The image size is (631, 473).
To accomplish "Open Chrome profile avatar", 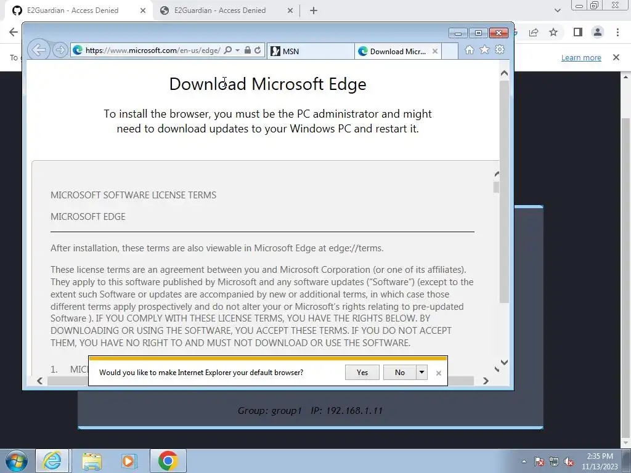I will pos(598,32).
